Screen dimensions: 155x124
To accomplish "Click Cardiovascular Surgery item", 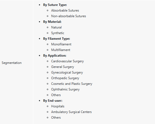I will tap(67, 61).
